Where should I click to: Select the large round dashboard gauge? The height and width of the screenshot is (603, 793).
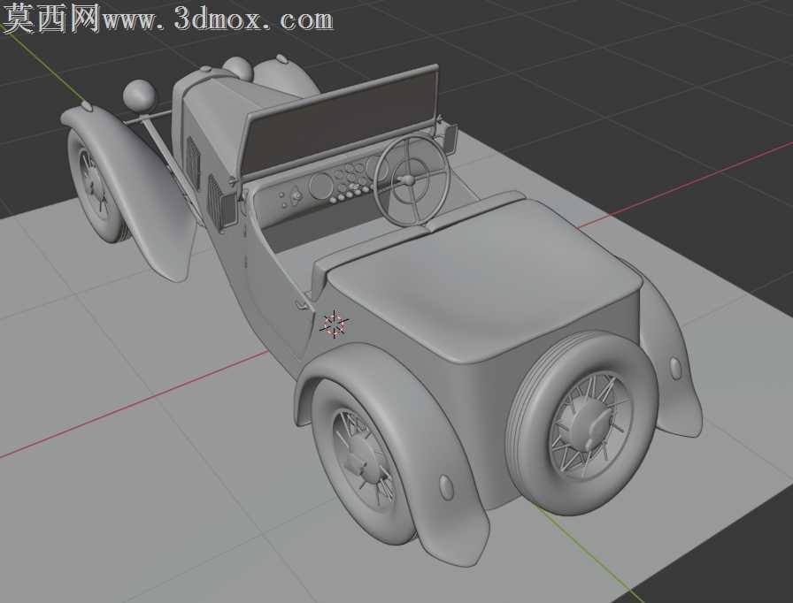(320, 186)
